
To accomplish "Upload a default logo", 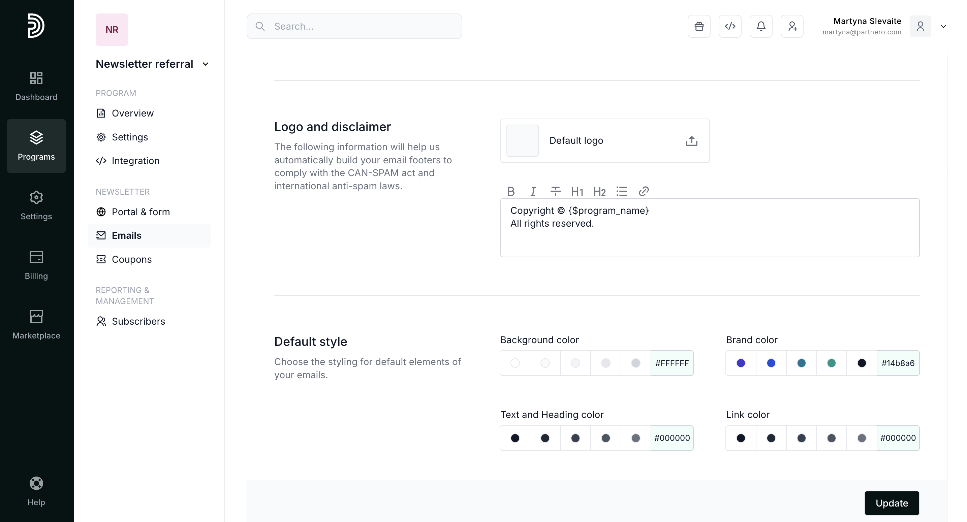I will pos(691,141).
